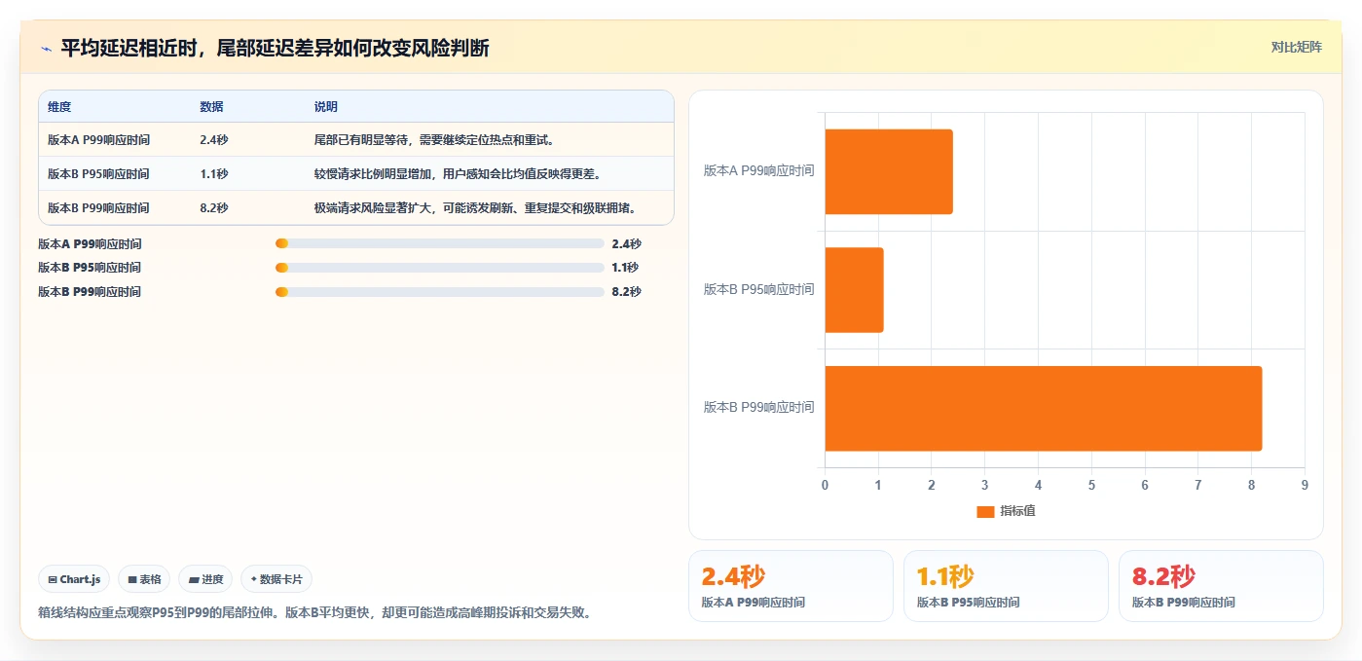Click the footer note about 箱线结构
Screen dimensions: 1362x661
pos(314,613)
